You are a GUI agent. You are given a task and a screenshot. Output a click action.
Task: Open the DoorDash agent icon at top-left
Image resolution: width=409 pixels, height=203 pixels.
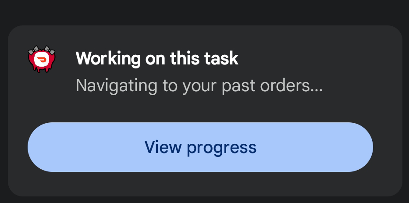[42, 60]
